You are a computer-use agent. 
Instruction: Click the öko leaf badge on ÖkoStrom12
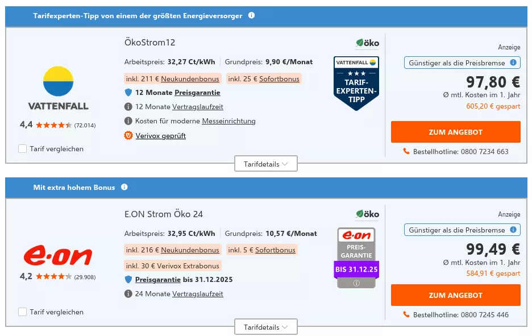[367, 43]
